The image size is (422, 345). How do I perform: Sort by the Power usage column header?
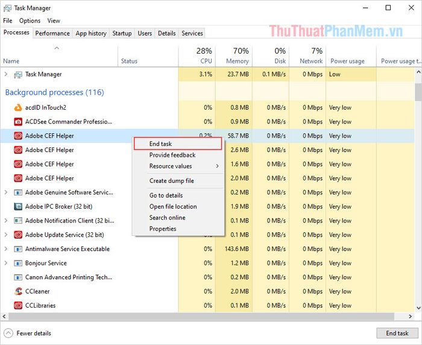click(351, 56)
